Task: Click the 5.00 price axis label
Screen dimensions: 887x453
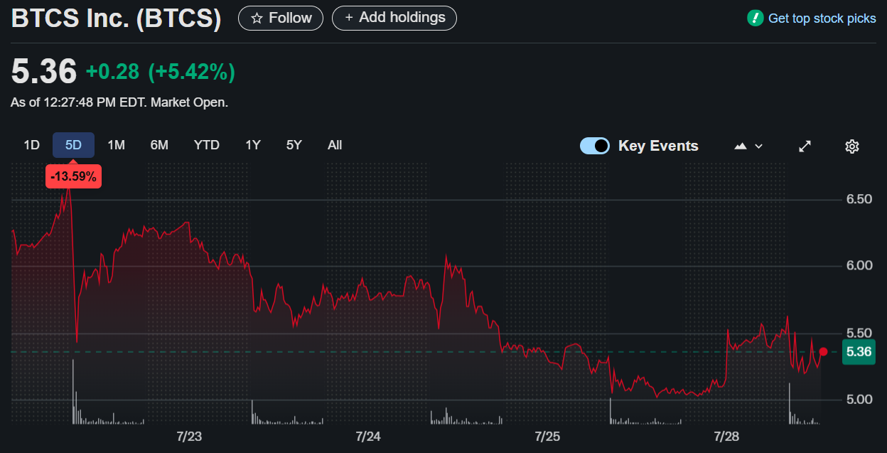Action: point(859,400)
